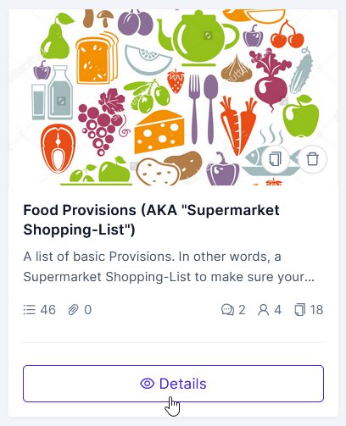Click the salmon steak illustration in cover

click(58, 148)
